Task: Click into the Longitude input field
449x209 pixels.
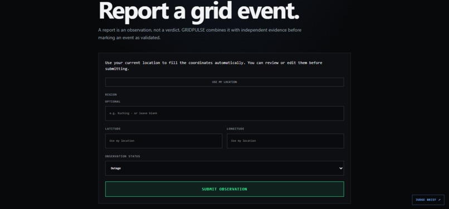Action: tap(285, 141)
